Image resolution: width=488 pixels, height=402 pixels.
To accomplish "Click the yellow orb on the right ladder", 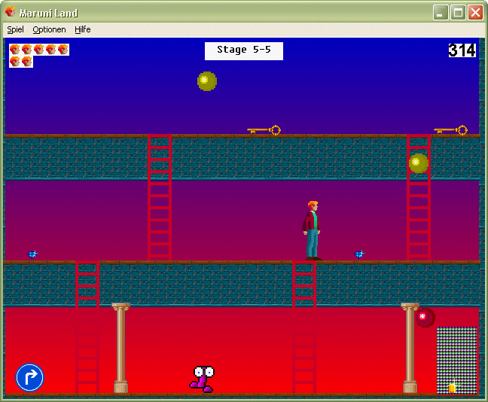I will pos(419,163).
